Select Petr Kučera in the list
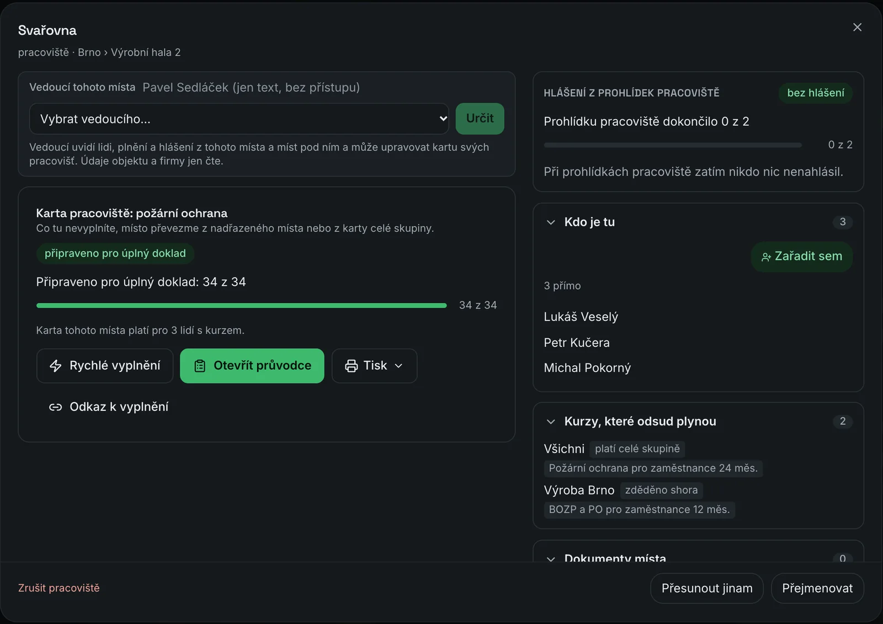Viewport: 883px width, 624px height. 577,343
